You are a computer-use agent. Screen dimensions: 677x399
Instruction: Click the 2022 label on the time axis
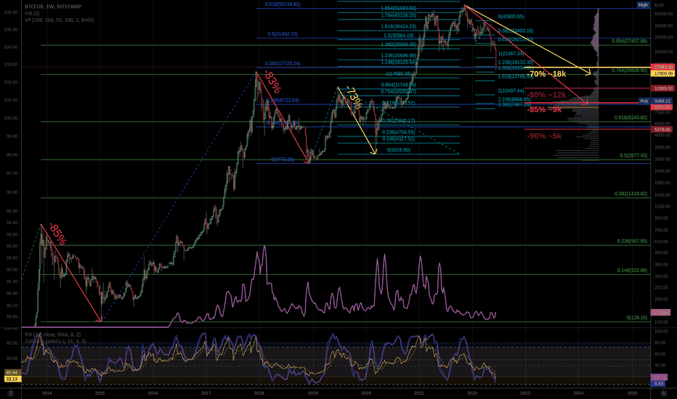pos(472,393)
